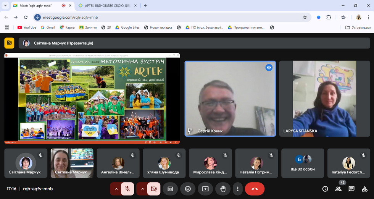Image resolution: width=374 pixels, height=199 pixels.
Task: Go back in browser history
Action: tap(6, 18)
